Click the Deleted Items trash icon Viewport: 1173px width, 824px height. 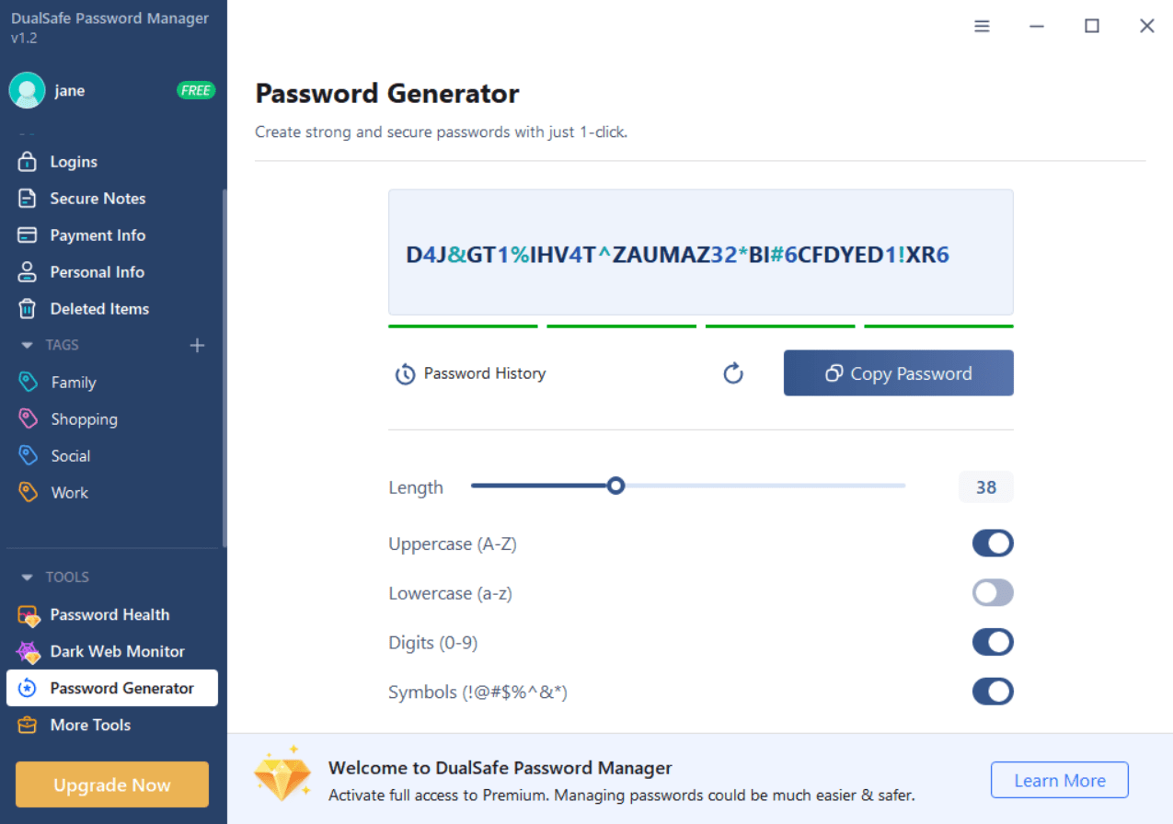click(x=28, y=309)
